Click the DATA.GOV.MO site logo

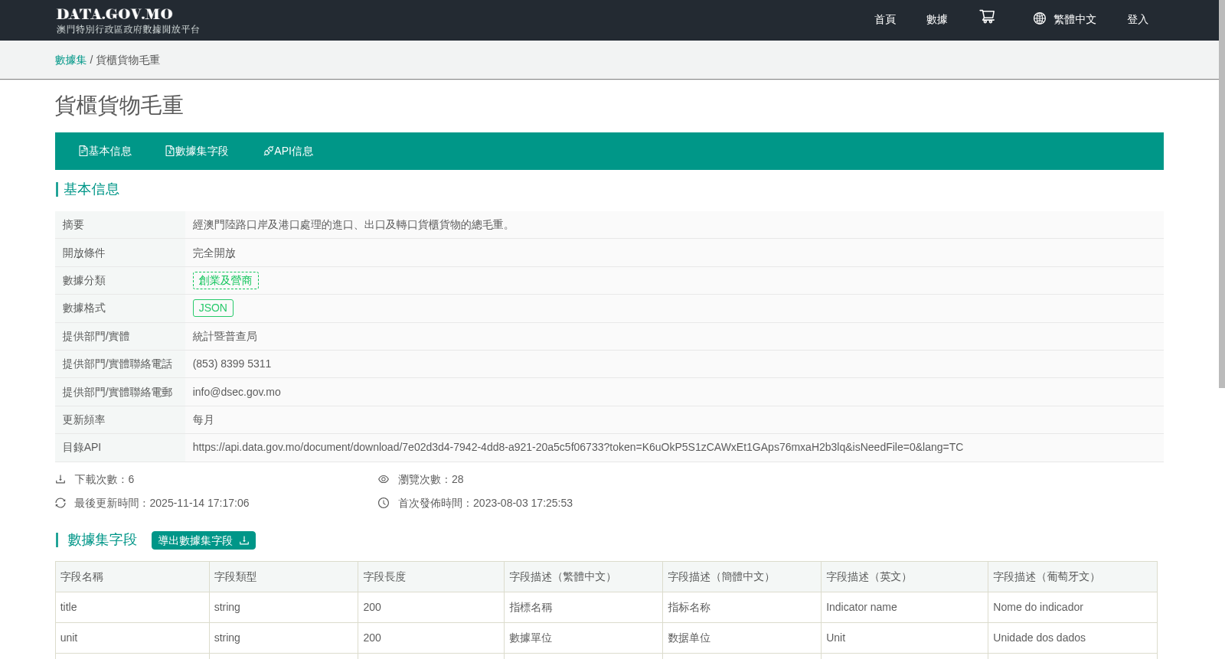(x=128, y=20)
